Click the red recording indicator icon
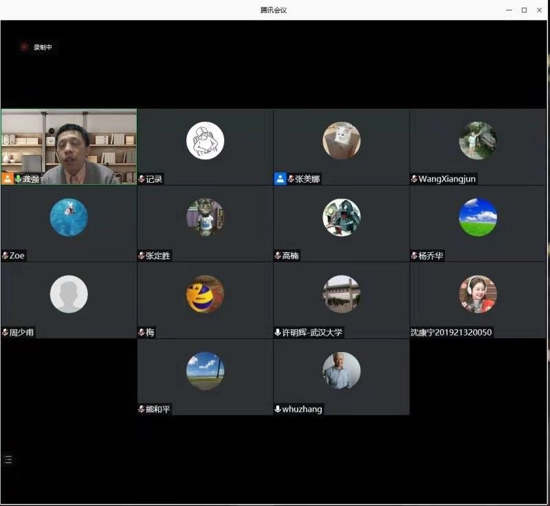 click(24, 47)
